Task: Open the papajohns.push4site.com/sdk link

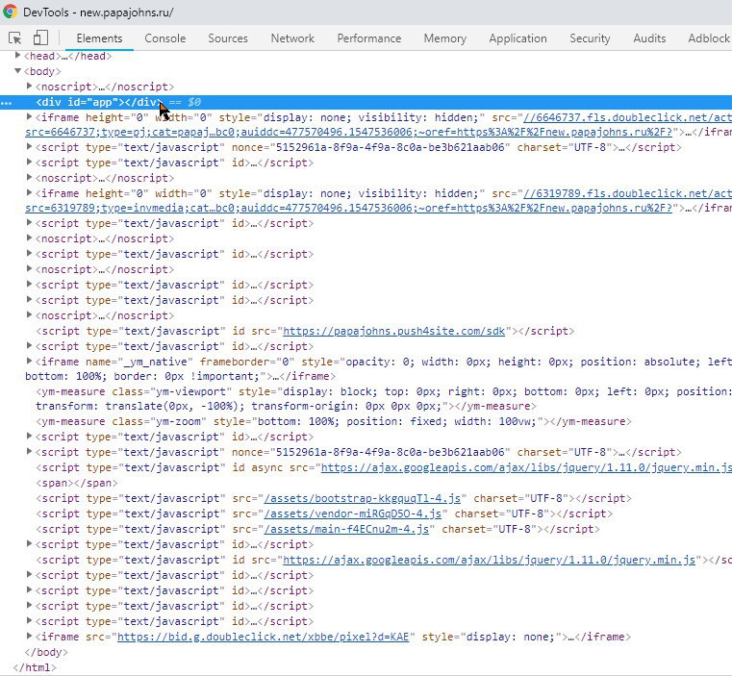Action: [394, 331]
